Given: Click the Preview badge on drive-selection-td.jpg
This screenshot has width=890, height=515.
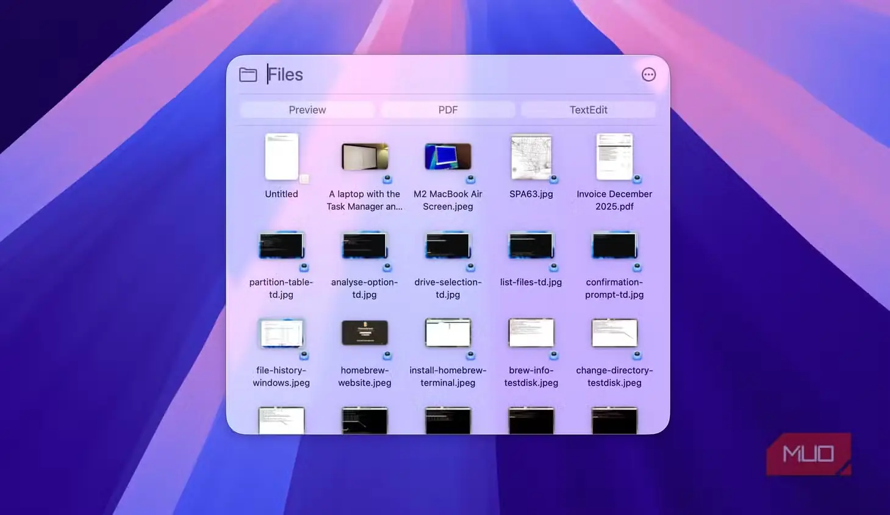Looking at the screenshot, I should click(470, 267).
